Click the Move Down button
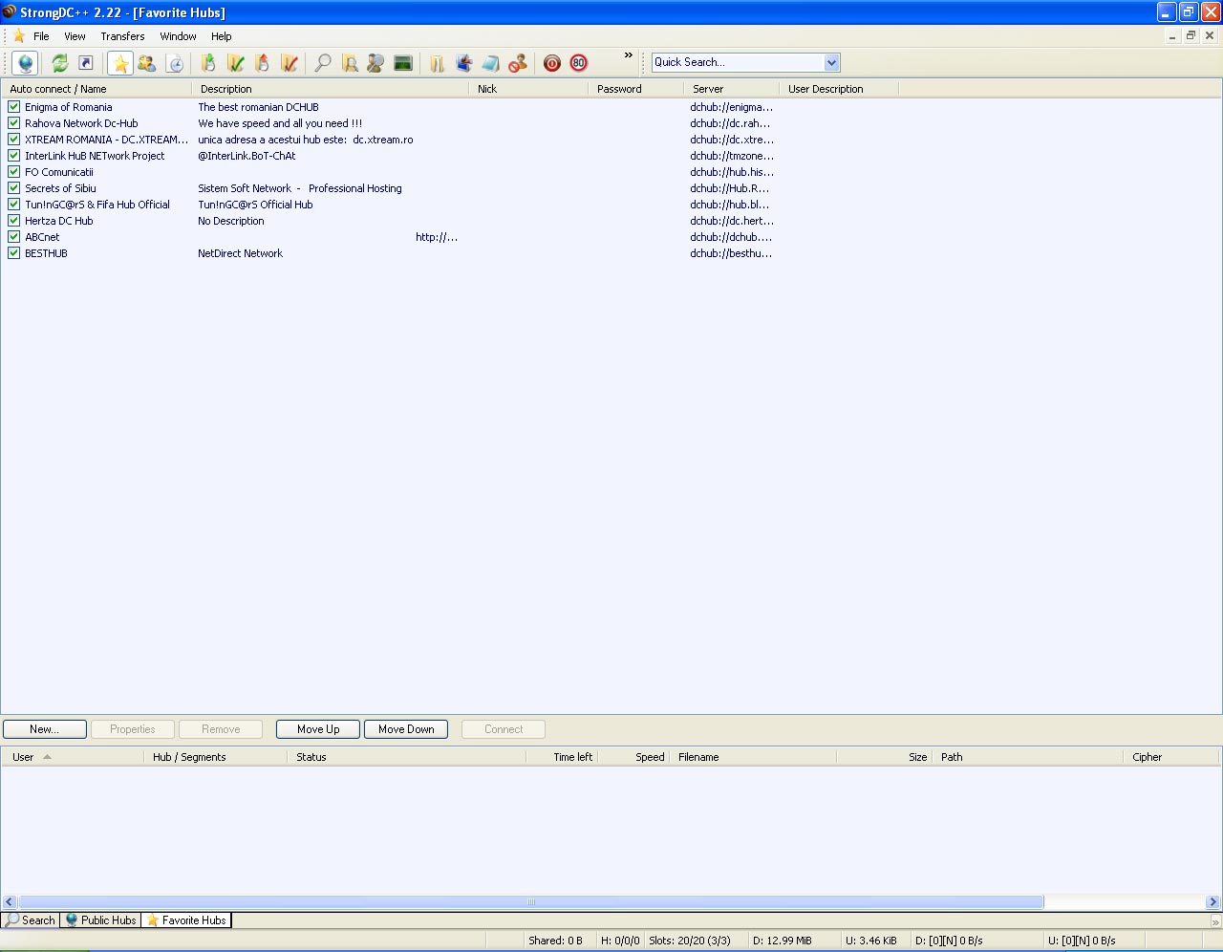 click(406, 729)
